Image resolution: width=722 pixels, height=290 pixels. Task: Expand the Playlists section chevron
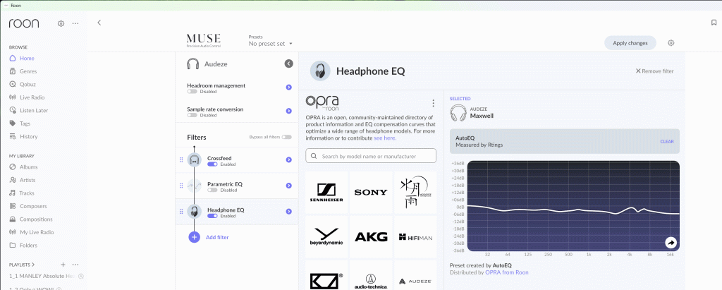point(33,265)
